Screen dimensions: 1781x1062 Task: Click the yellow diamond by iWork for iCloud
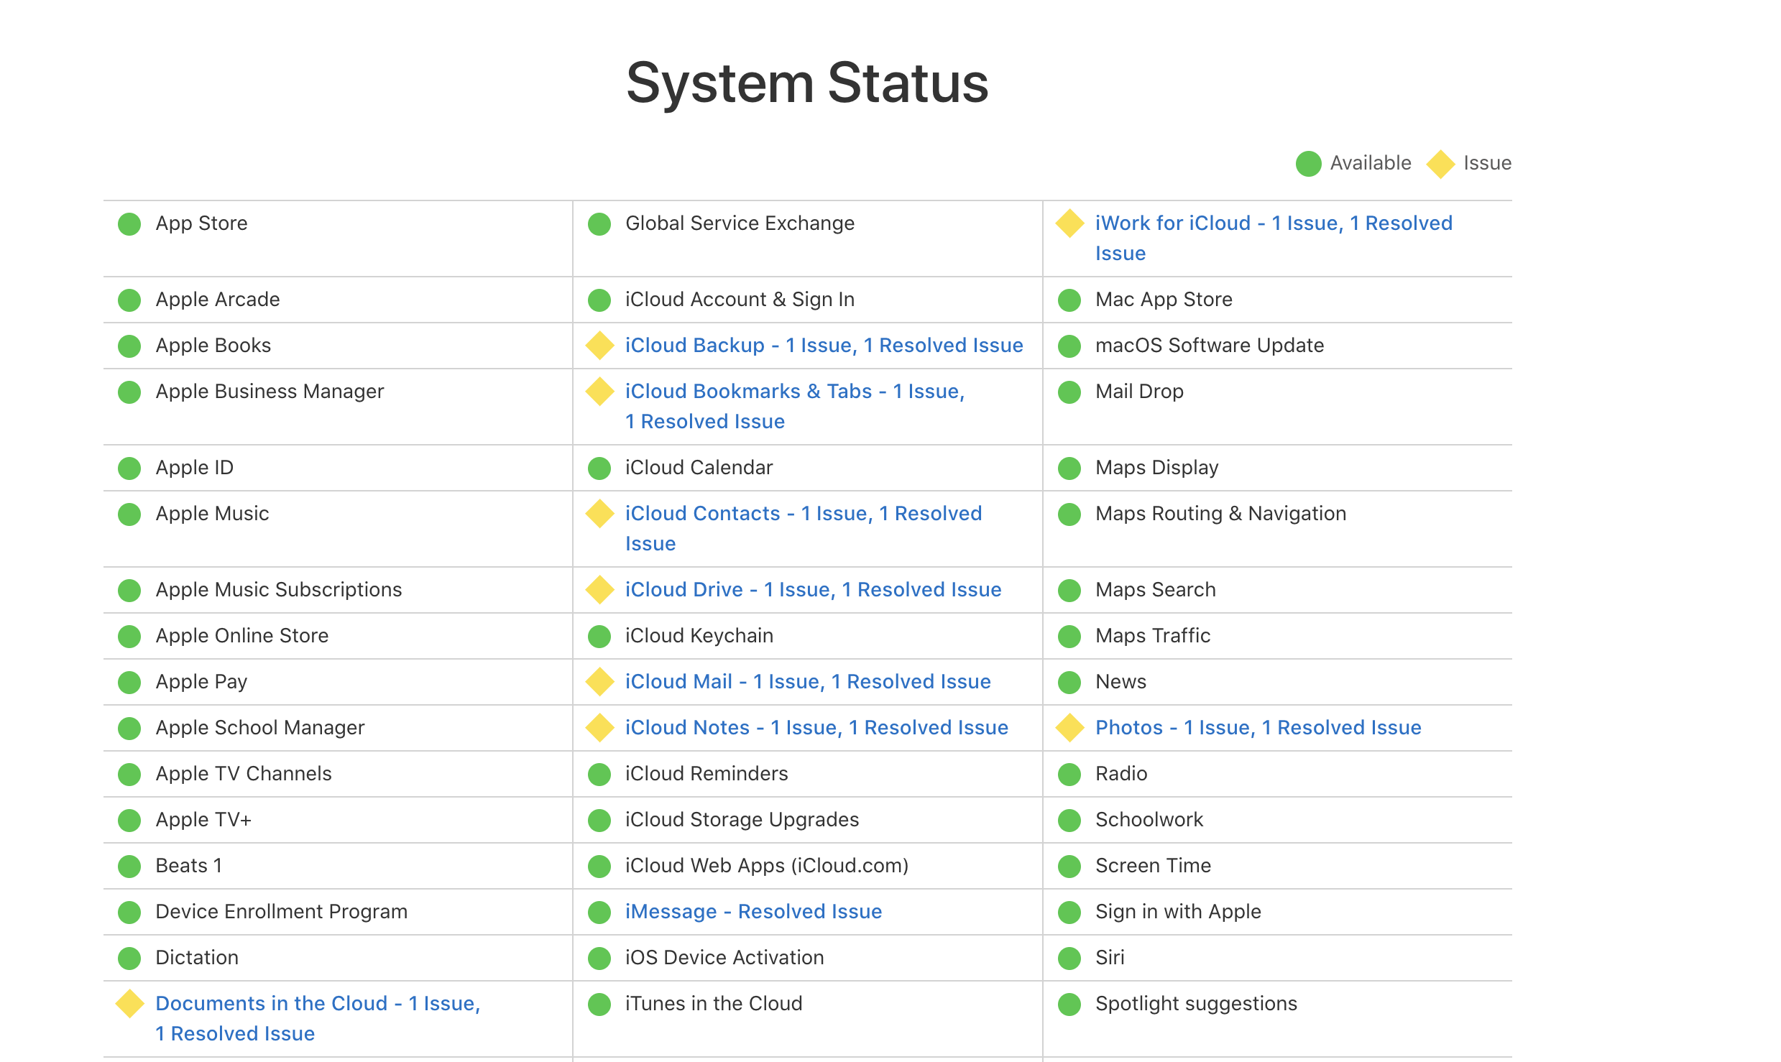[1069, 223]
